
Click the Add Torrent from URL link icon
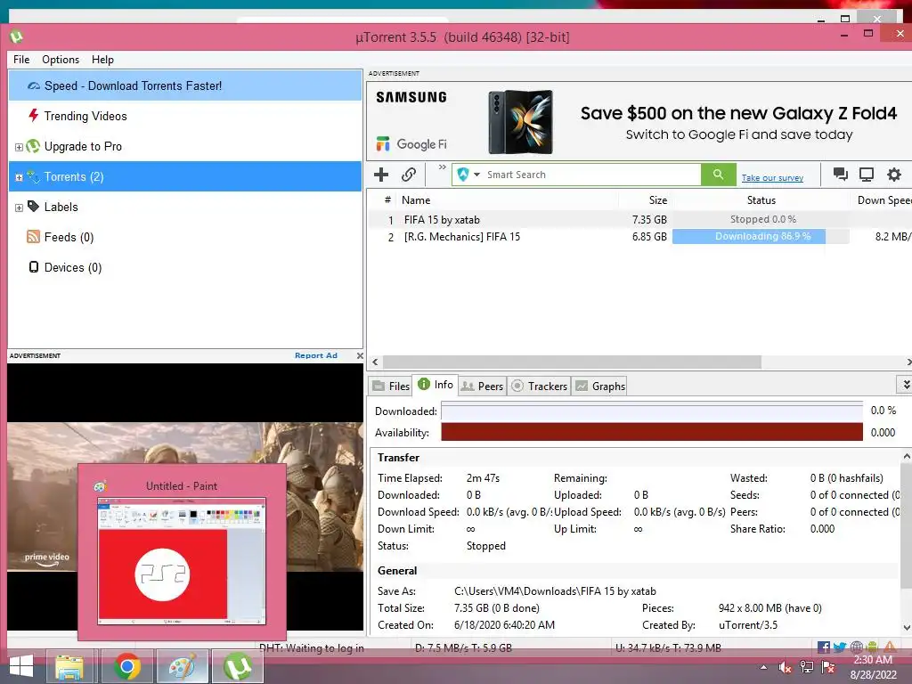point(409,175)
